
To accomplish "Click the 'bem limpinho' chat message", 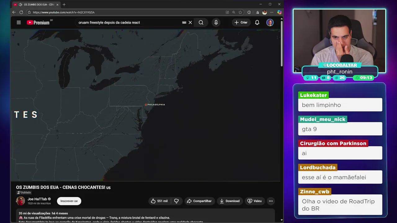I will [x=340, y=105].
